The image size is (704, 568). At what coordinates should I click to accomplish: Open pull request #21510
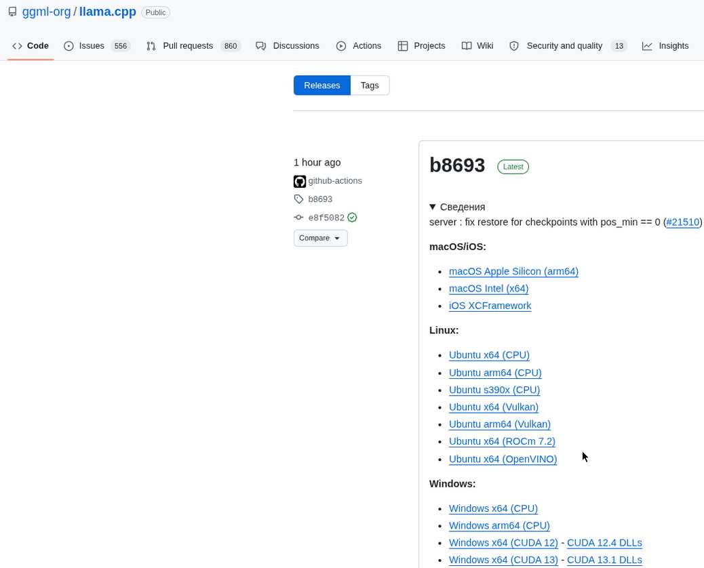pyautogui.click(x=682, y=222)
